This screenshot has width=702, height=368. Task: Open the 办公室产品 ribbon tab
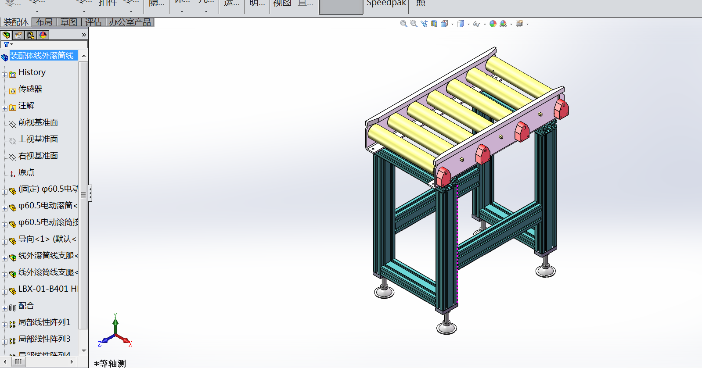pyautogui.click(x=130, y=22)
